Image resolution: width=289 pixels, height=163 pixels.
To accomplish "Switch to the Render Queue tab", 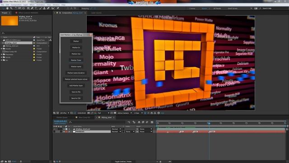I will pyautogui.click(x=62, y=118).
